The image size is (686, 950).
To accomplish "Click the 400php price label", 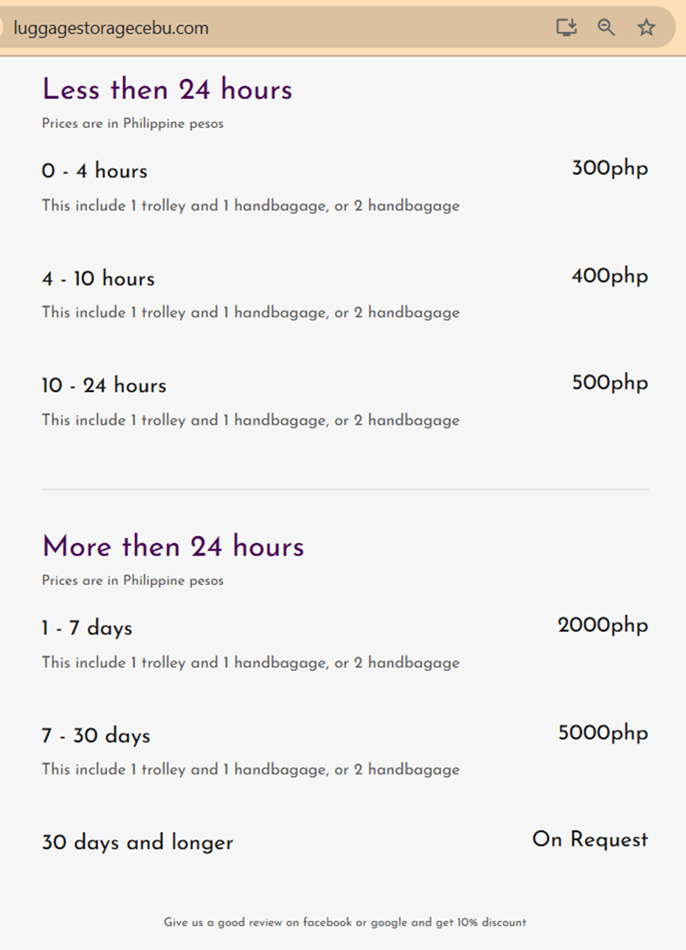I will point(609,276).
